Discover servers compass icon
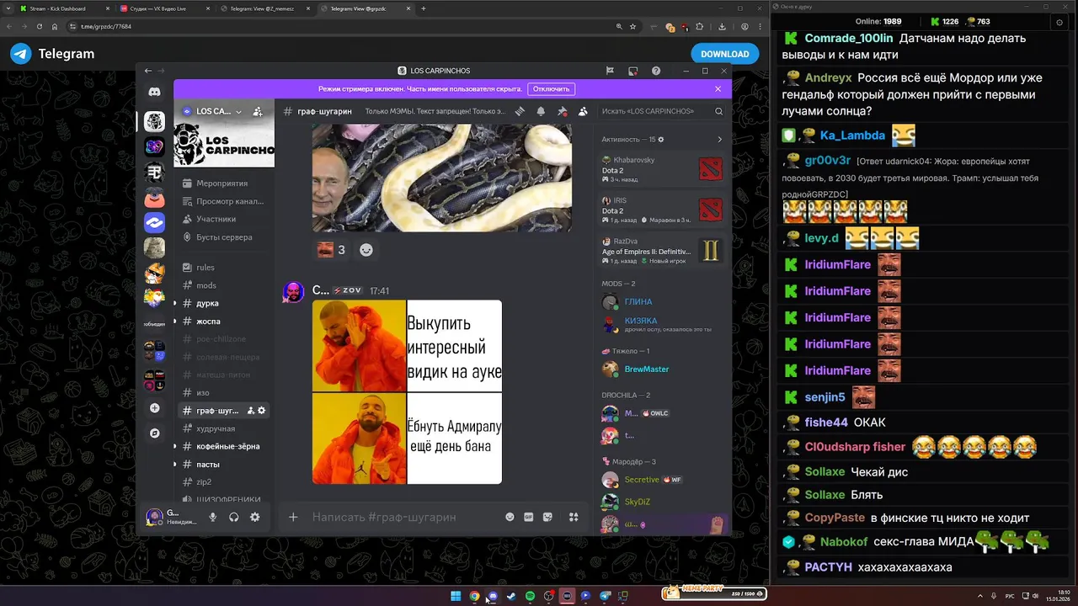1078x606 pixels. tap(154, 433)
